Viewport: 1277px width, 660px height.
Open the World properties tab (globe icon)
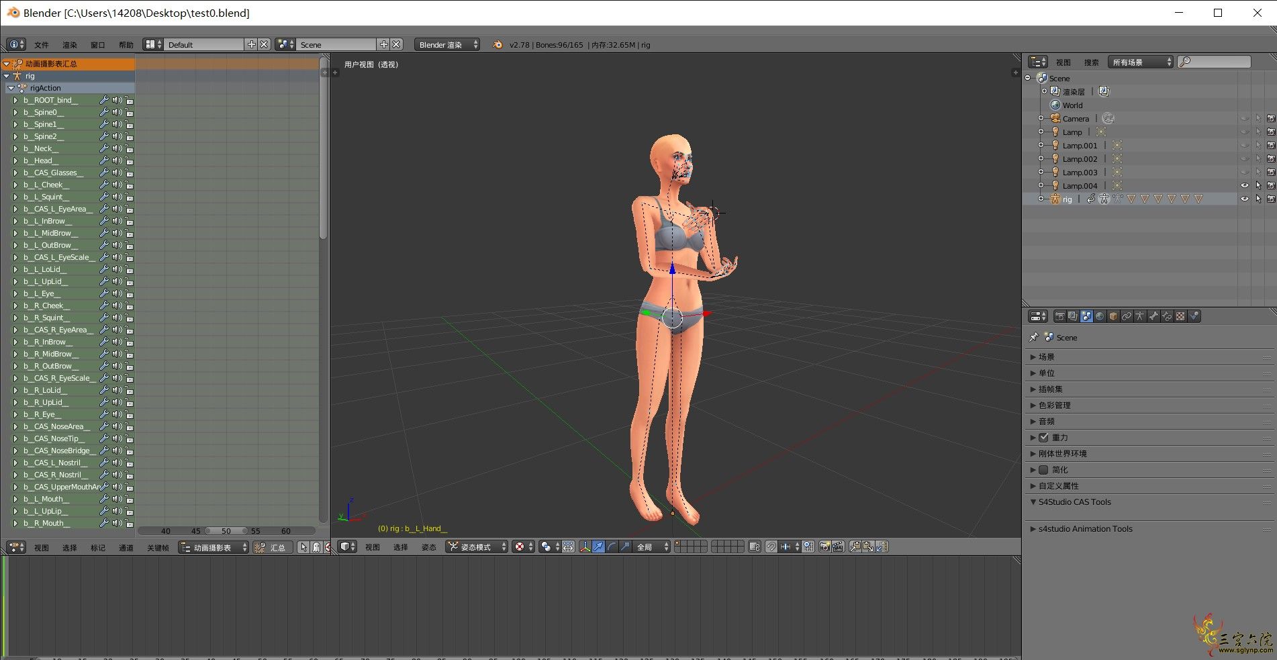1100,316
